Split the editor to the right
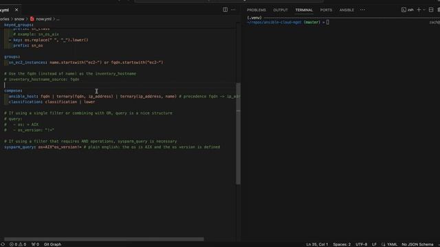The height and width of the screenshot is (247, 440). pyautogui.click(x=225, y=10)
